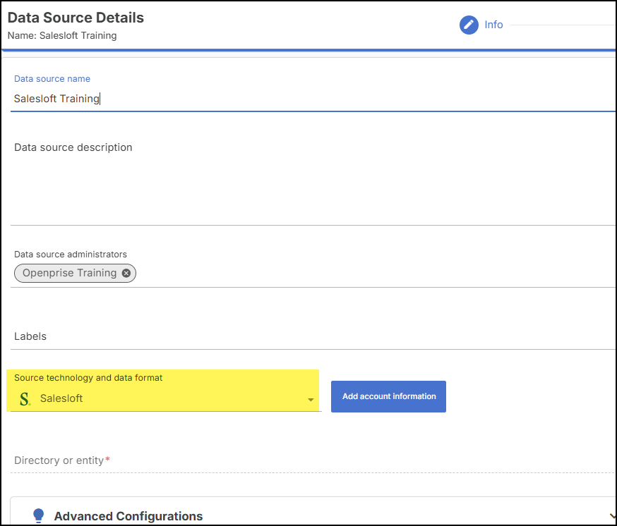
Task: Click the Salesloft selected value text
Action: (x=61, y=398)
